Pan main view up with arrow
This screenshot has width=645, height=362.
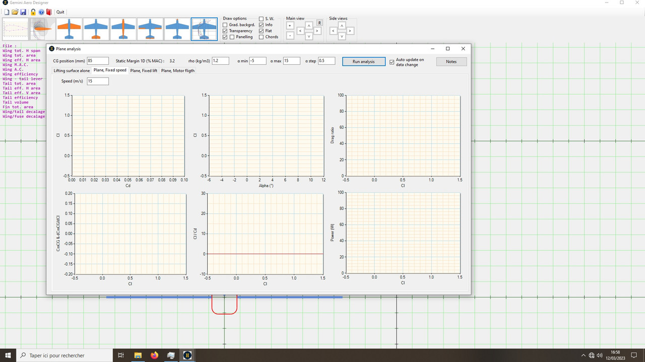tap(309, 25)
